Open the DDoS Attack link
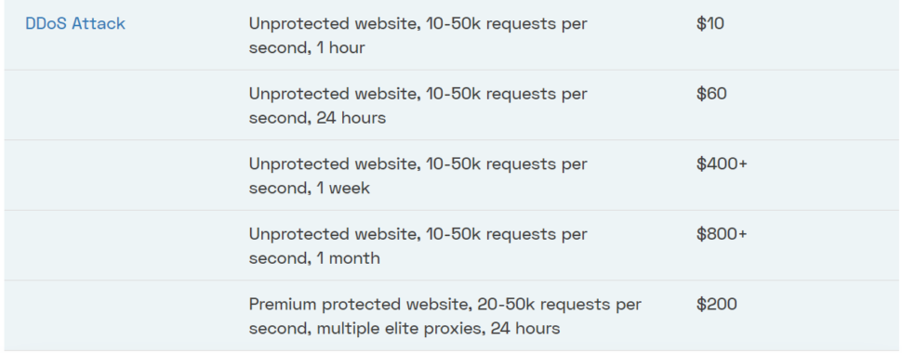This screenshot has width=902, height=353. (x=75, y=23)
